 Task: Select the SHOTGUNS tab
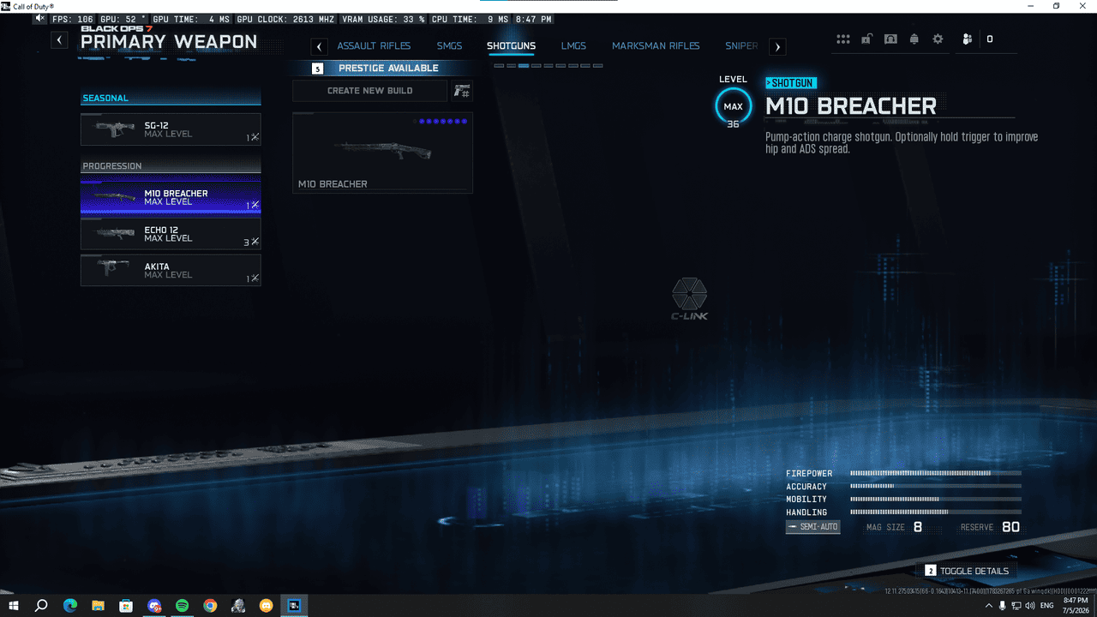(511, 46)
